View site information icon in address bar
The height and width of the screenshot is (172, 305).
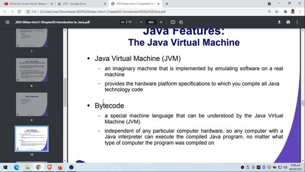[28, 11]
